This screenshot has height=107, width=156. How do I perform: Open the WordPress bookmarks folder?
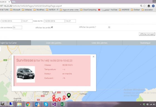39,10
